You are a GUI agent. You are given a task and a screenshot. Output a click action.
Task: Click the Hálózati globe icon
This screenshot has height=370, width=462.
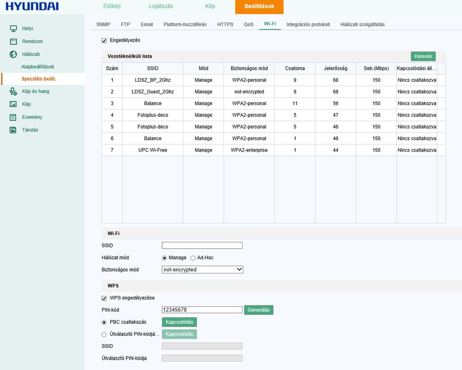pyautogui.click(x=13, y=54)
